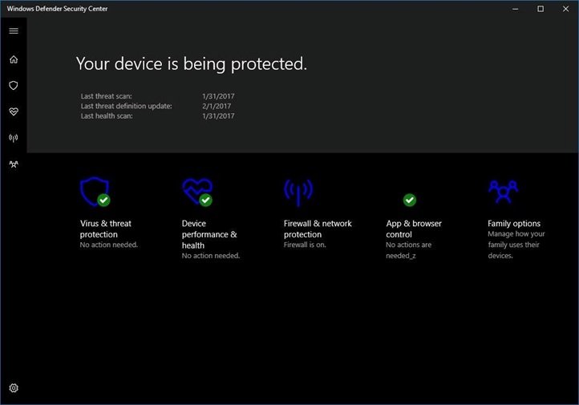The height and width of the screenshot is (405, 579).
Task: Open Family options tile title
Action: pyautogui.click(x=514, y=224)
